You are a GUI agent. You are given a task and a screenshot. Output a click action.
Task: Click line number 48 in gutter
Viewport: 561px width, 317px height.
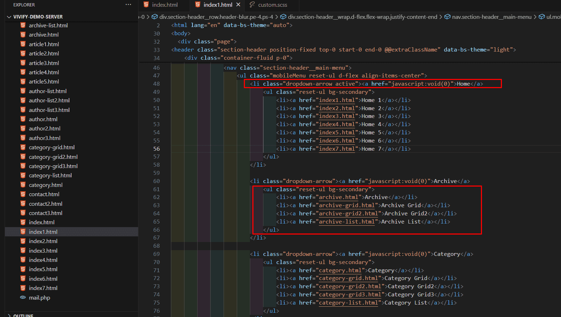pyautogui.click(x=157, y=84)
